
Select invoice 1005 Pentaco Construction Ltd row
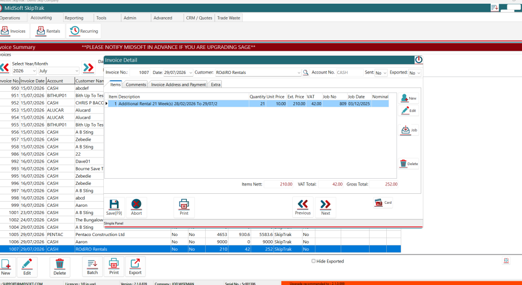click(x=200, y=234)
